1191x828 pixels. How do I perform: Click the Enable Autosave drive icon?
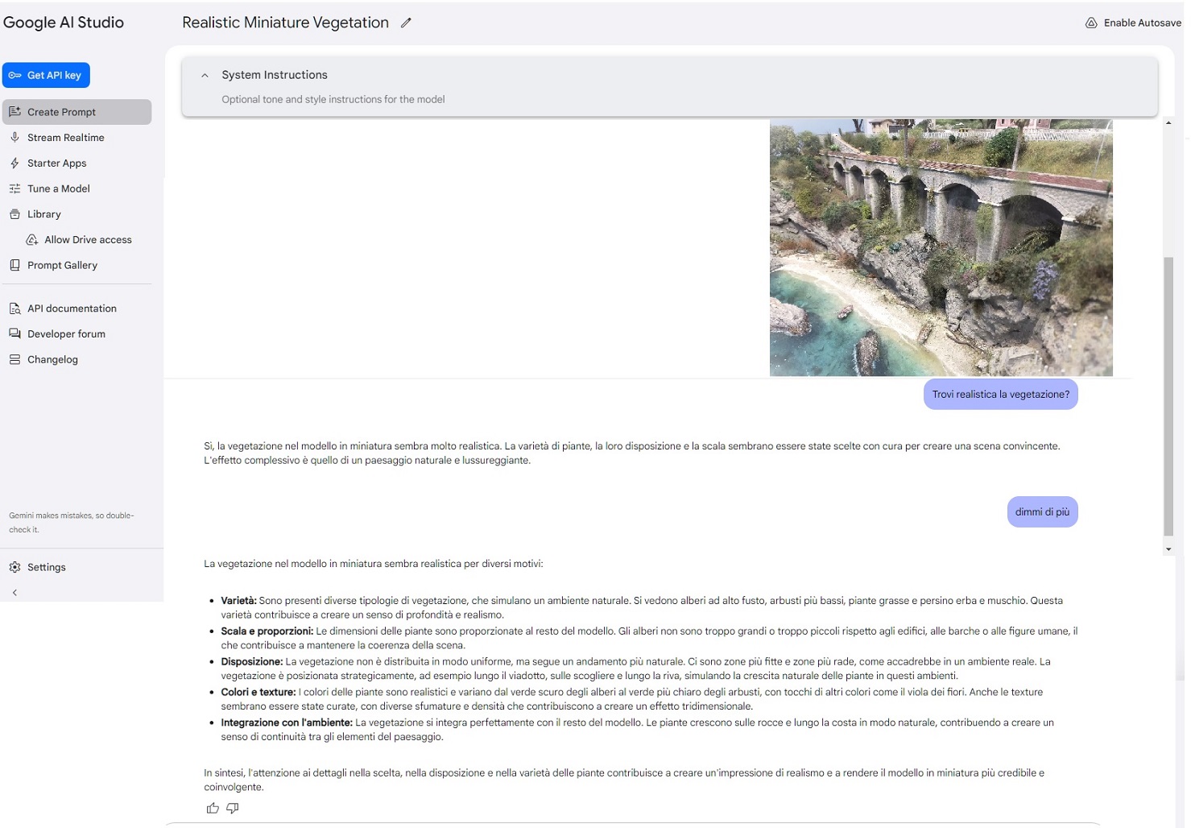click(x=1091, y=23)
